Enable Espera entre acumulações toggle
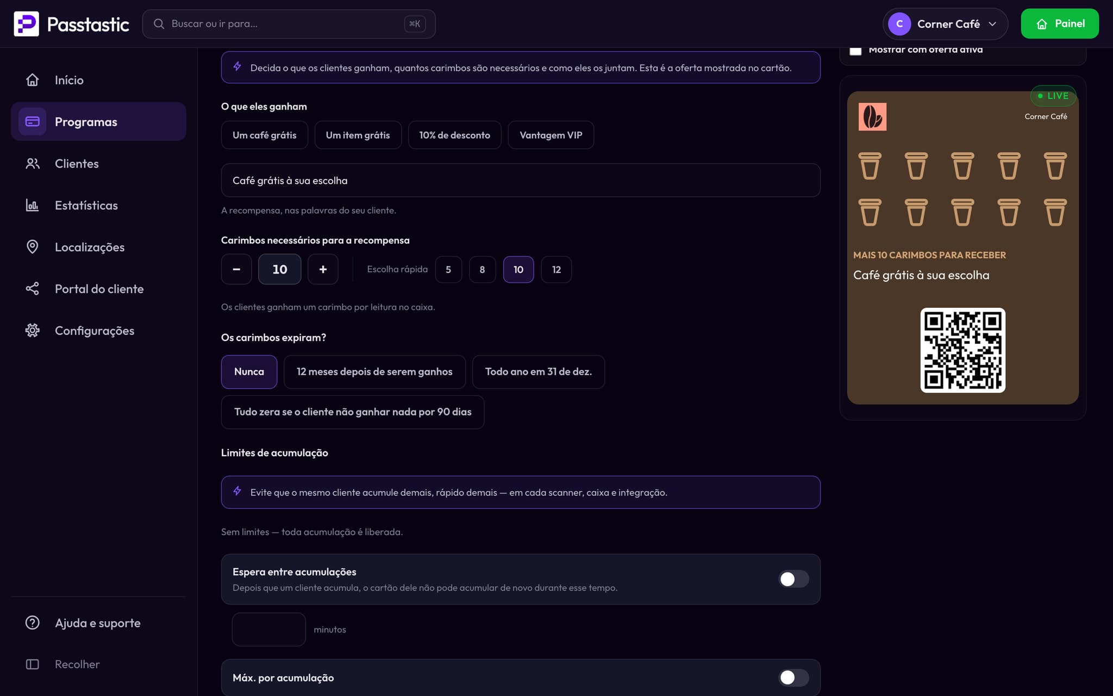 coord(793,579)
